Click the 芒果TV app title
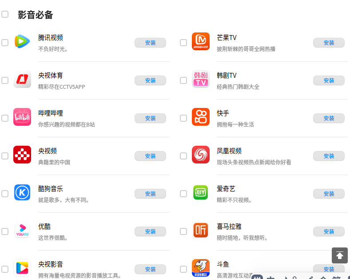The width and height of the screenshot is (350, 279). [227, 38]
